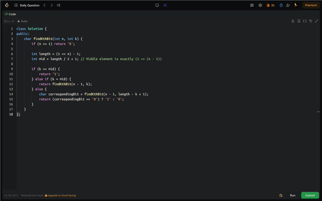Image resolution: width=322 pixels, height=201 pixels.
Task: Open the layout grid icon
Action: click(252, 5)
